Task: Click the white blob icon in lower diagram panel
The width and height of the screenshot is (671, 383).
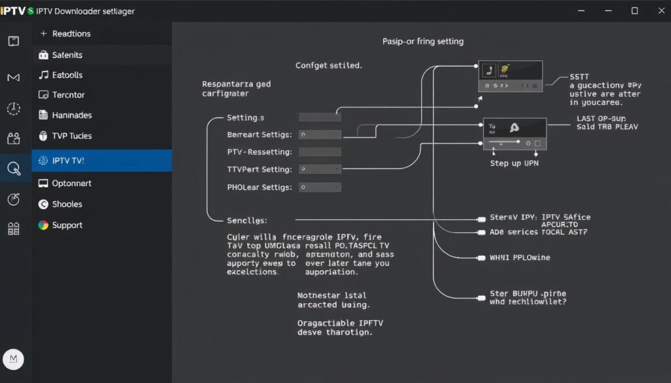Action: point(514,127)
